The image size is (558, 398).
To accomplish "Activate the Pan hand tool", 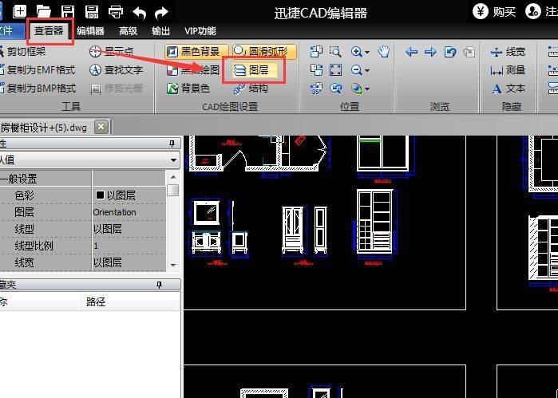I will 384,52.
